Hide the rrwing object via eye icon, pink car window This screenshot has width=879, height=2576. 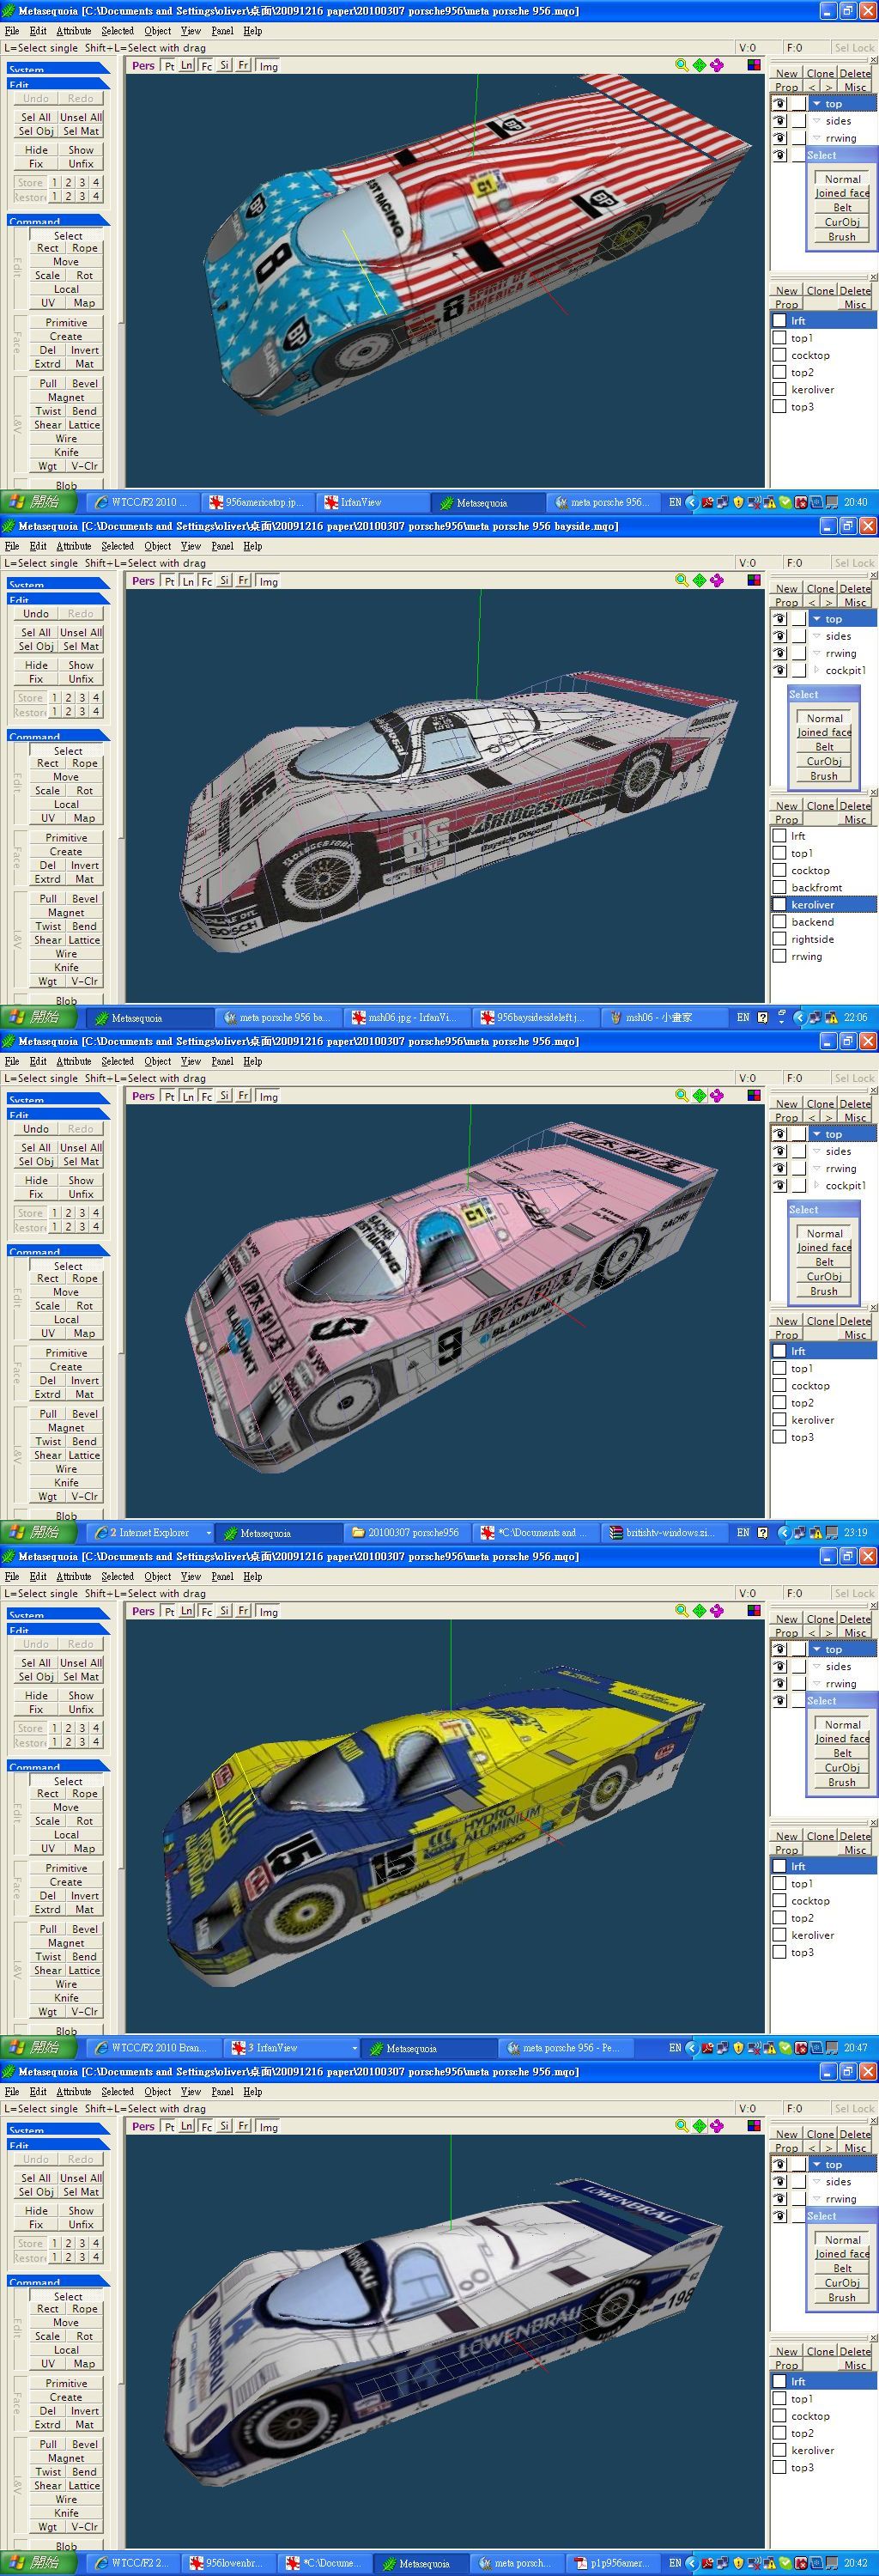pos(779,1168)
